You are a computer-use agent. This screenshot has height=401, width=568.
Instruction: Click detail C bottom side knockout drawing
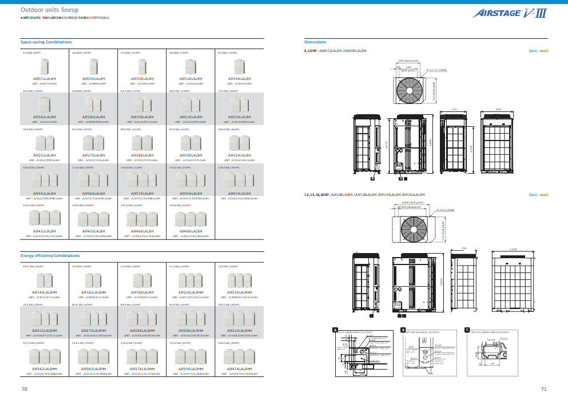tap(492, 353)
